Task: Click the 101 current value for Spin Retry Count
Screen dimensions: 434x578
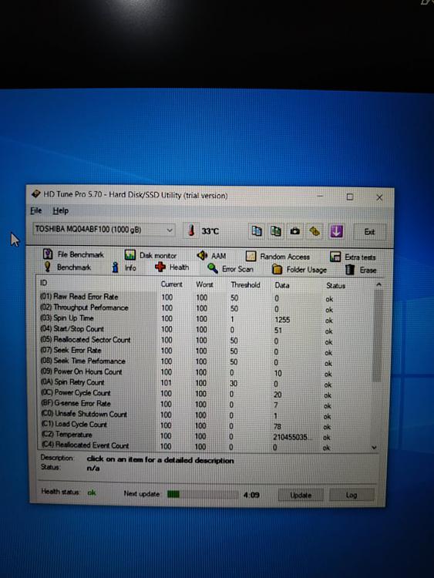Action: pos(167,383)
